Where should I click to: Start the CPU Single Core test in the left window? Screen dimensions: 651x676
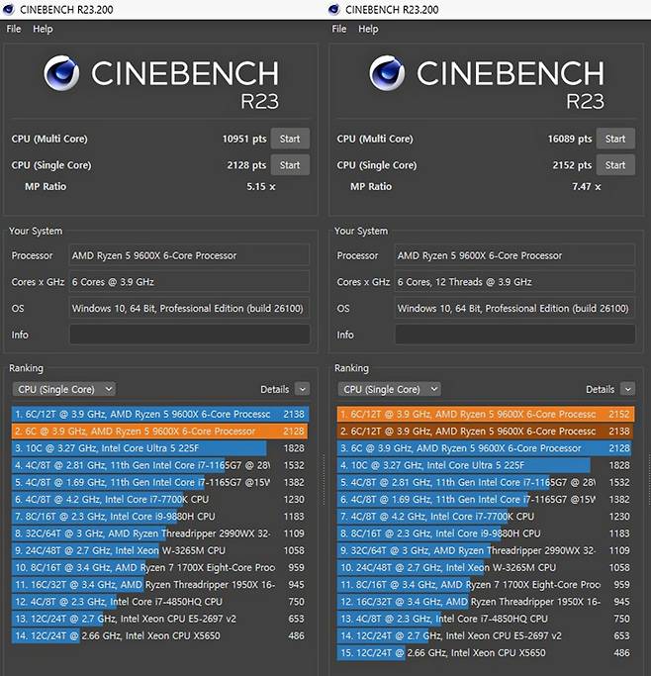click(x=290, y=165)
